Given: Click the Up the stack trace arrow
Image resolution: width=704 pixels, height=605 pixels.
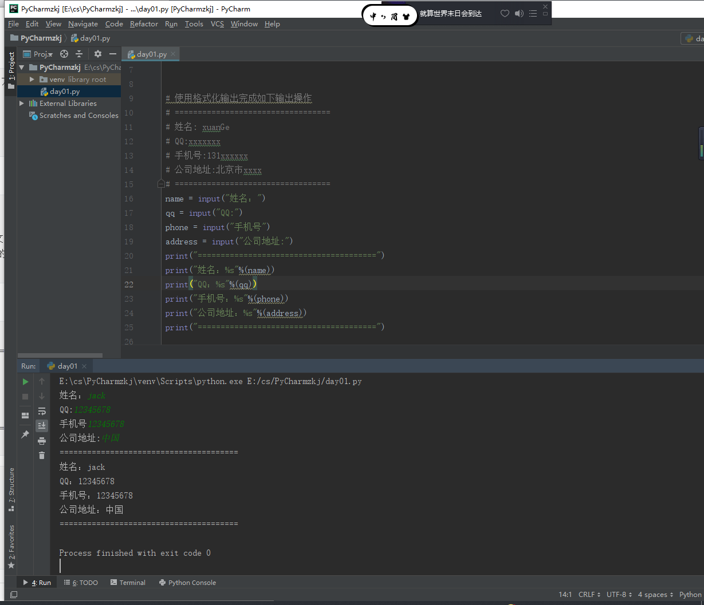Looking at the screenshot, I should [42, 381].
